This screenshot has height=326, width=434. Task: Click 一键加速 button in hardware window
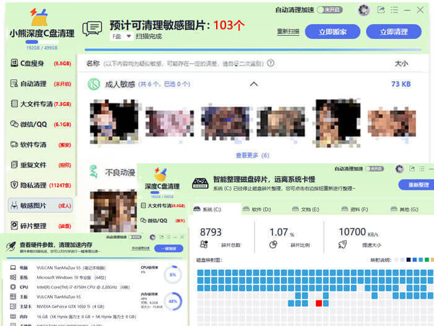pos(168,249)
